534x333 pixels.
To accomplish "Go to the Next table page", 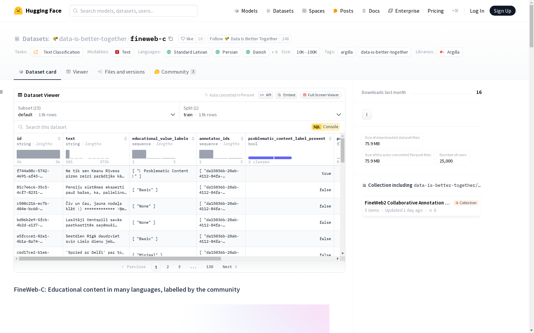I will tap(230, 267).
